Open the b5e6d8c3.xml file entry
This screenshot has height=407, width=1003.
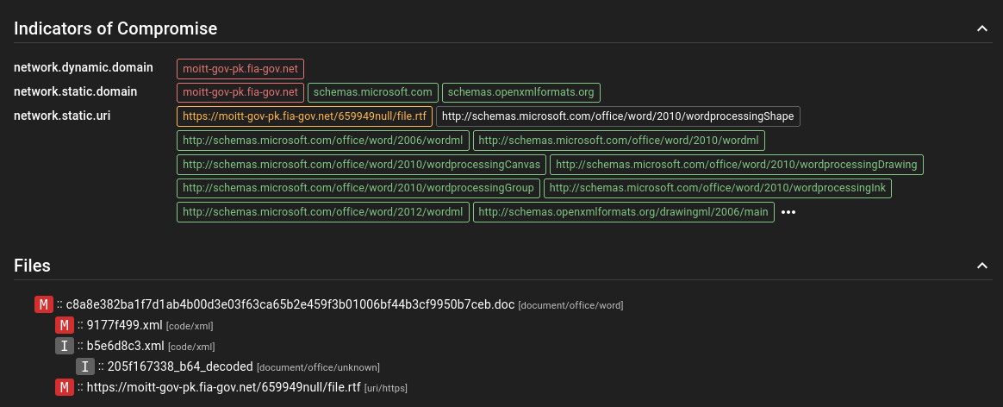pyautogui.click(x=126, y=346)
